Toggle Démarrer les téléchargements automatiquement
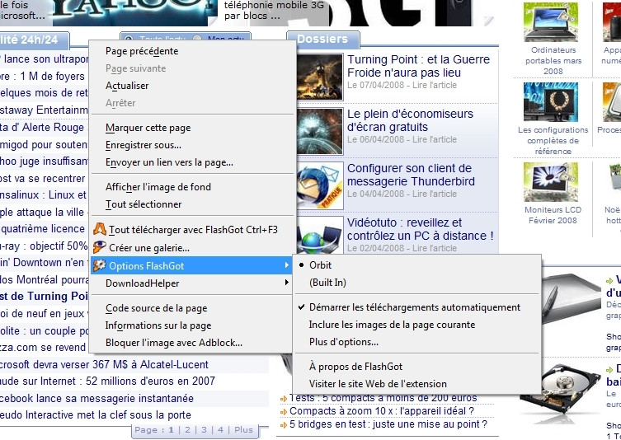621x440 pixels. coord(415,307)
